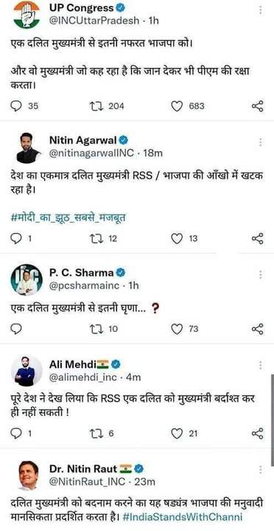Reply to P. C. Sharma's tweet
This screenshot has height=531, width=274.
tap(16, 329)
